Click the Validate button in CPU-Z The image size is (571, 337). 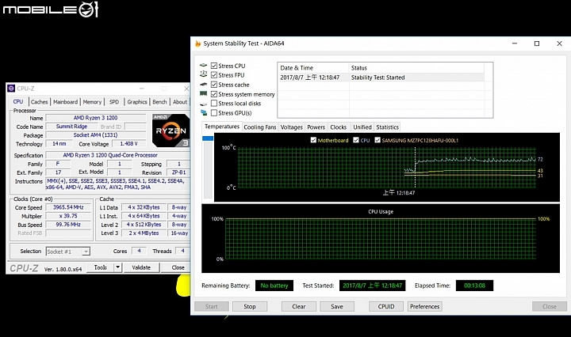(141, 267)
